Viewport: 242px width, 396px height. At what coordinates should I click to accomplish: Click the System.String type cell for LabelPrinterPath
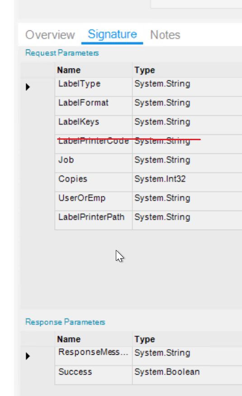[x=187, y=220]
